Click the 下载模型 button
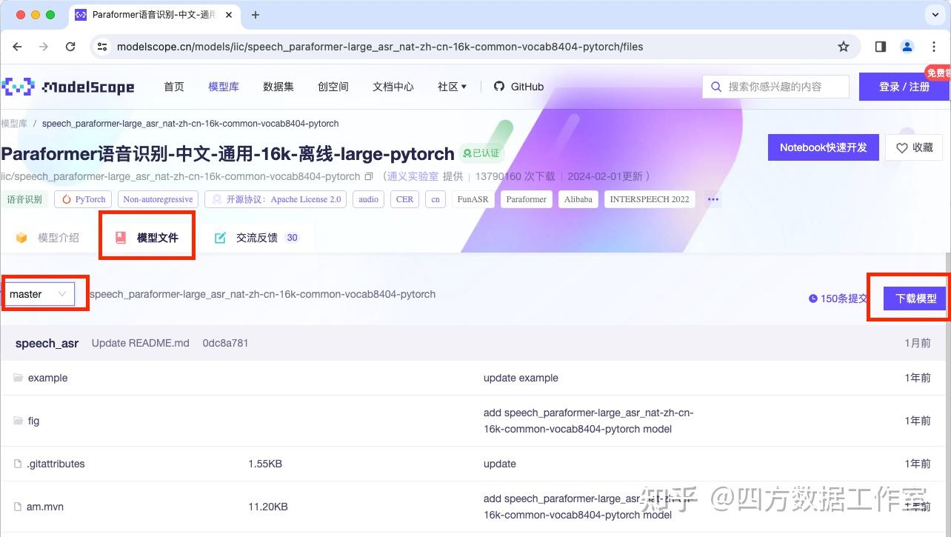The image size is (951, 537). [x=915, y=298]
